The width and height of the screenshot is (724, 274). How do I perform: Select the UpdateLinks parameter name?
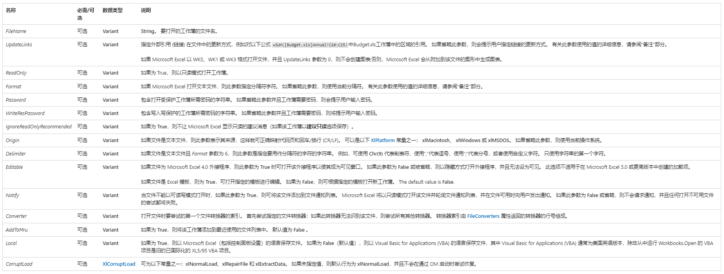tap(19, 45)
